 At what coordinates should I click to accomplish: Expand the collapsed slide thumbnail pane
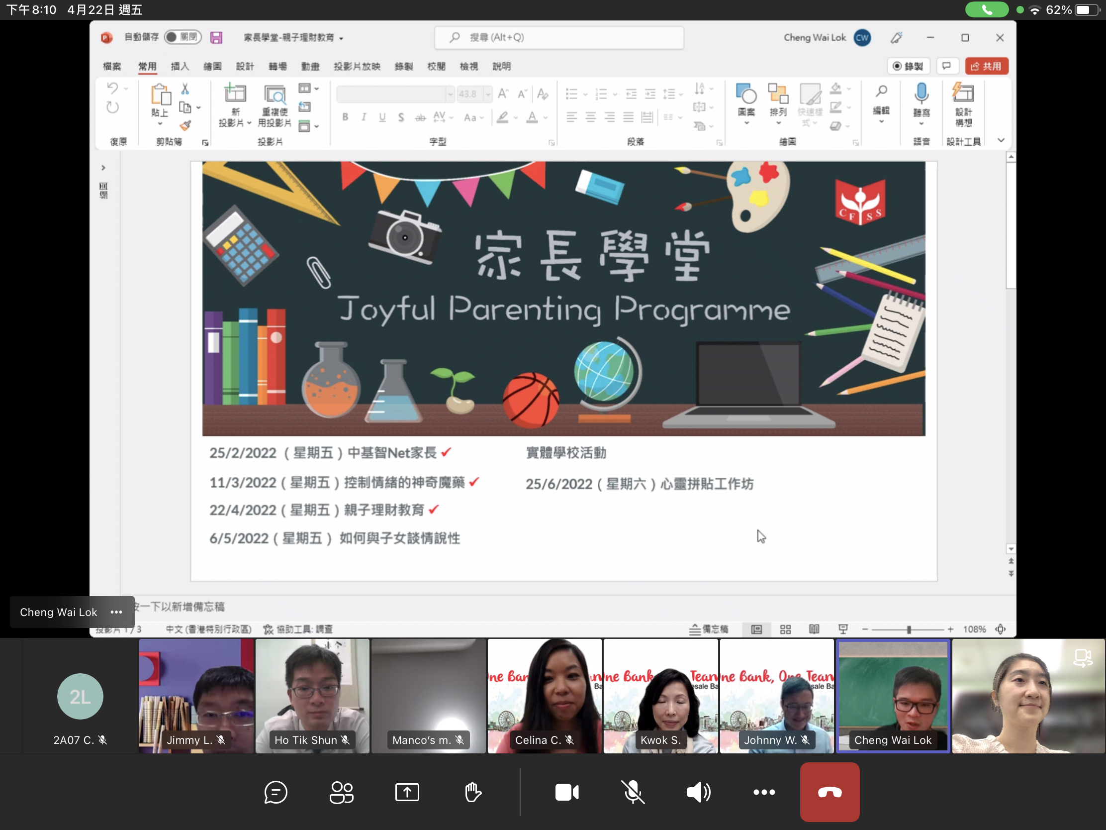(103, 168)
